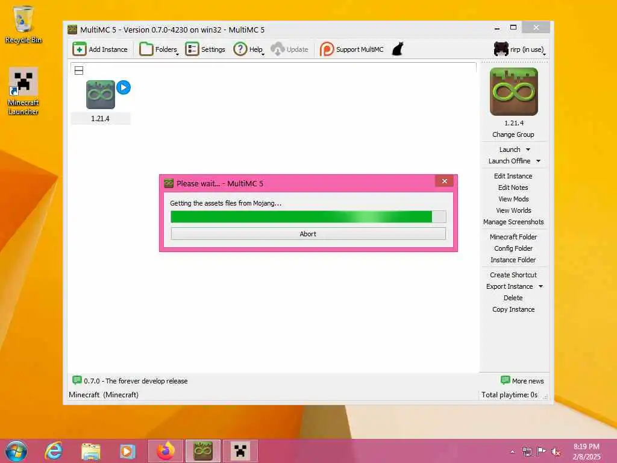Select the 1.21.4 instance icon in list
This screenshot has width=617, height=463.
(x=101, y=95)
